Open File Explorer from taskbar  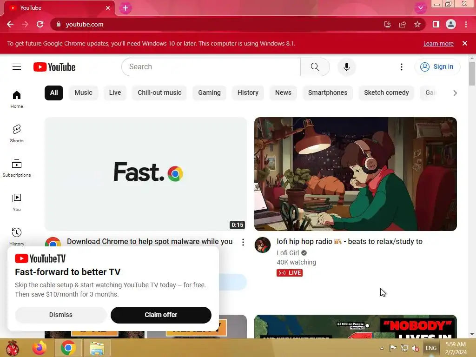pos(97,348)
